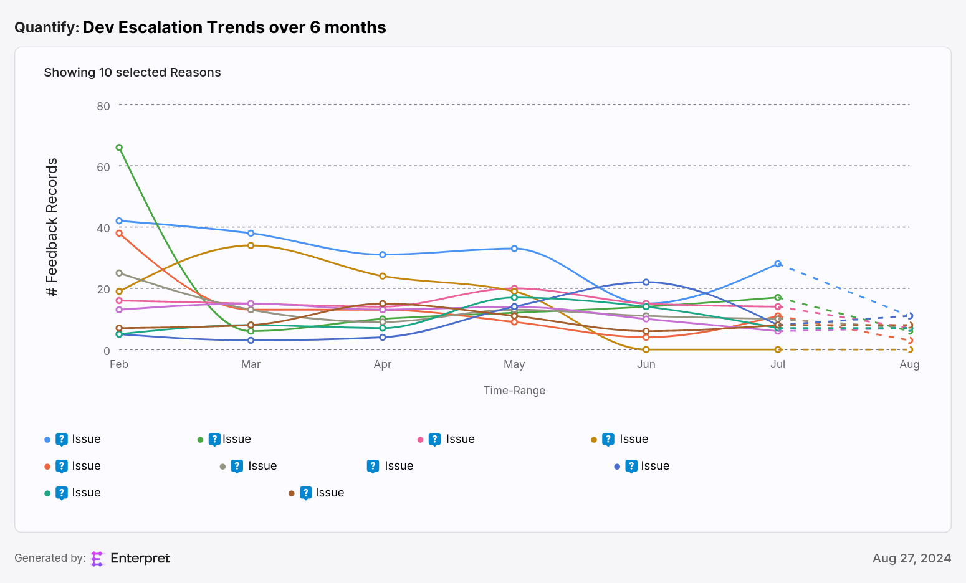
Task: Toggle the dark blue series legend dot
Action: [617, 467]
